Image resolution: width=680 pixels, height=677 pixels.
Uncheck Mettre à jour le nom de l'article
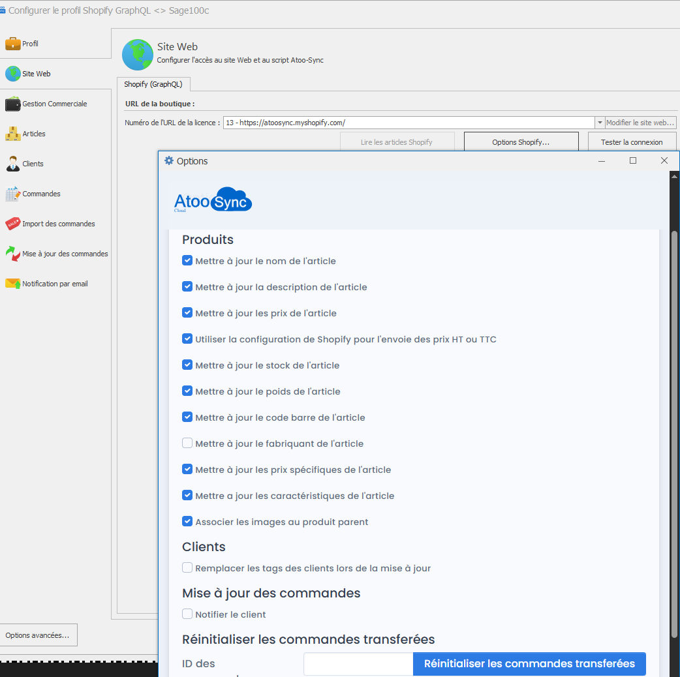(x=187, y=260)
